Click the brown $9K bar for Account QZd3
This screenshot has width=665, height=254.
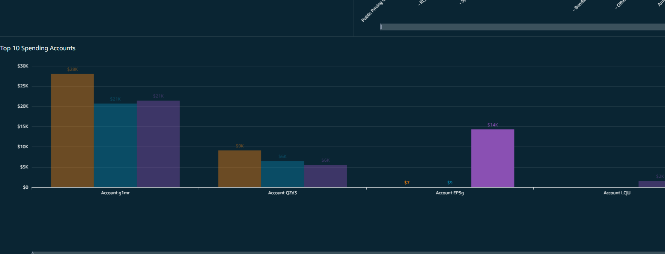point(239,169)
